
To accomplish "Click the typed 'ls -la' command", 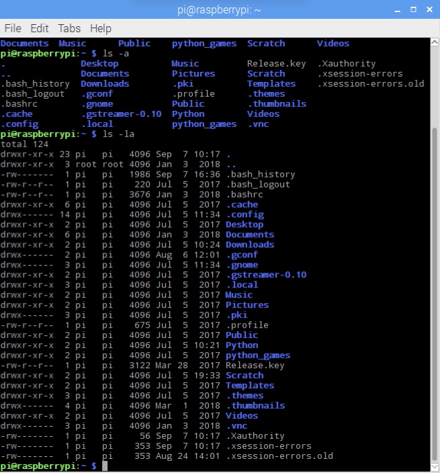I will tap(118, 134).
